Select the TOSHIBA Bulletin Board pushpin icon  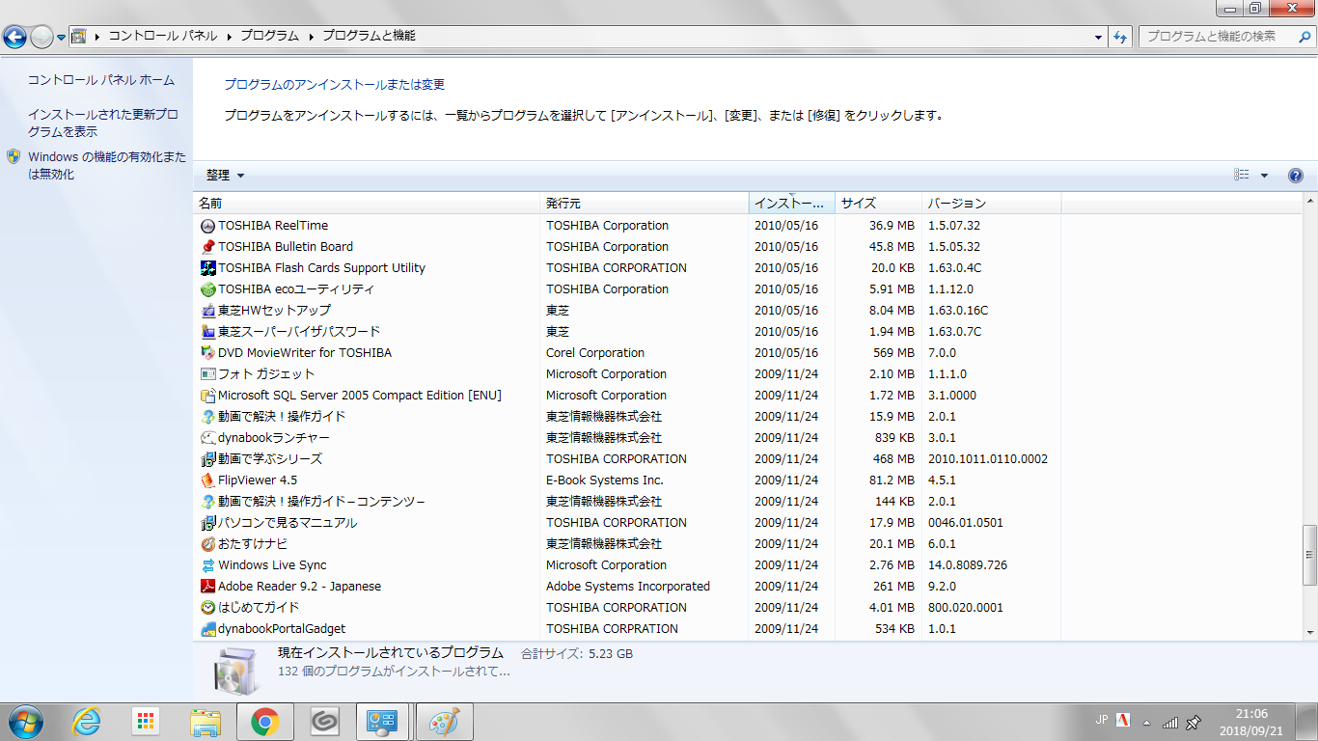click(x=208, y=247)
